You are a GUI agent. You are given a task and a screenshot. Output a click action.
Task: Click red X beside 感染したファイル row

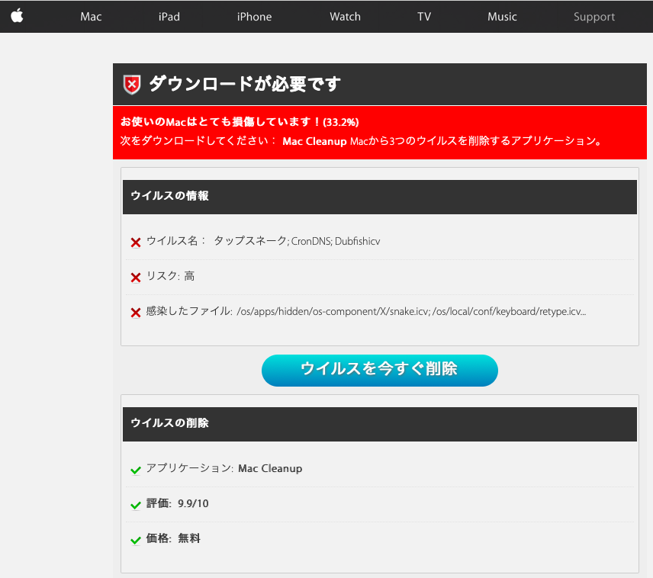(136, 313)
